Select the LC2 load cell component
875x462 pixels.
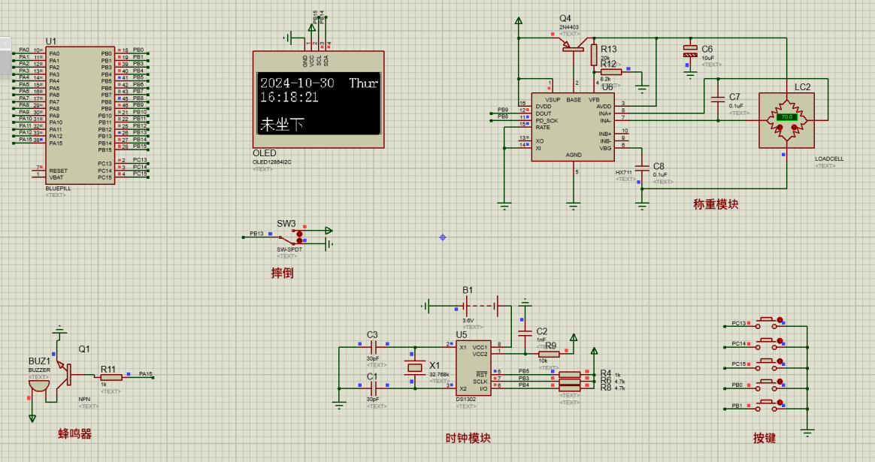786,120
